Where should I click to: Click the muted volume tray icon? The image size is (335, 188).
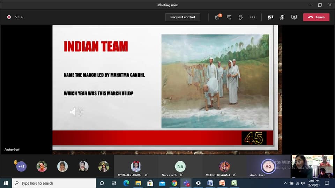pos(303,183)
